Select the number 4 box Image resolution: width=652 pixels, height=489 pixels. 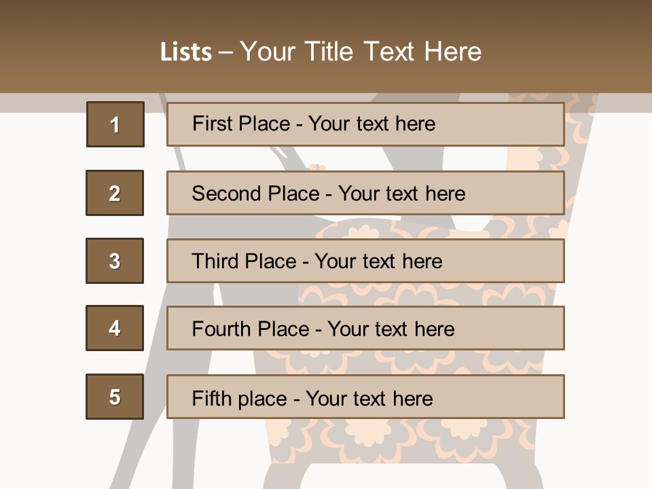115,328
